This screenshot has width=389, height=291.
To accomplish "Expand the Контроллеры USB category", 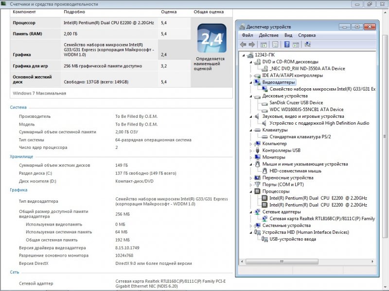I will [251, 150].
